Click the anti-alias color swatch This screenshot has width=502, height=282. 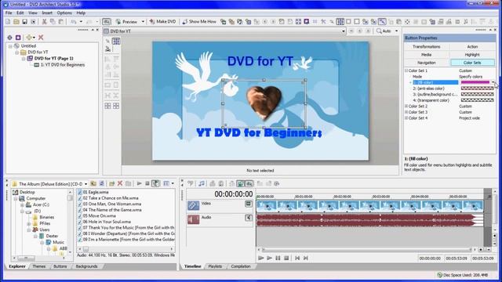(478, 89)
